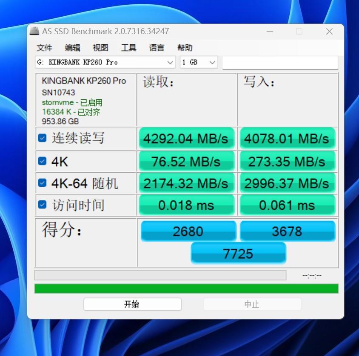Uncheck the 访问时间 test checkbox
Screen dimensions: 359x356
coord(42,205)
